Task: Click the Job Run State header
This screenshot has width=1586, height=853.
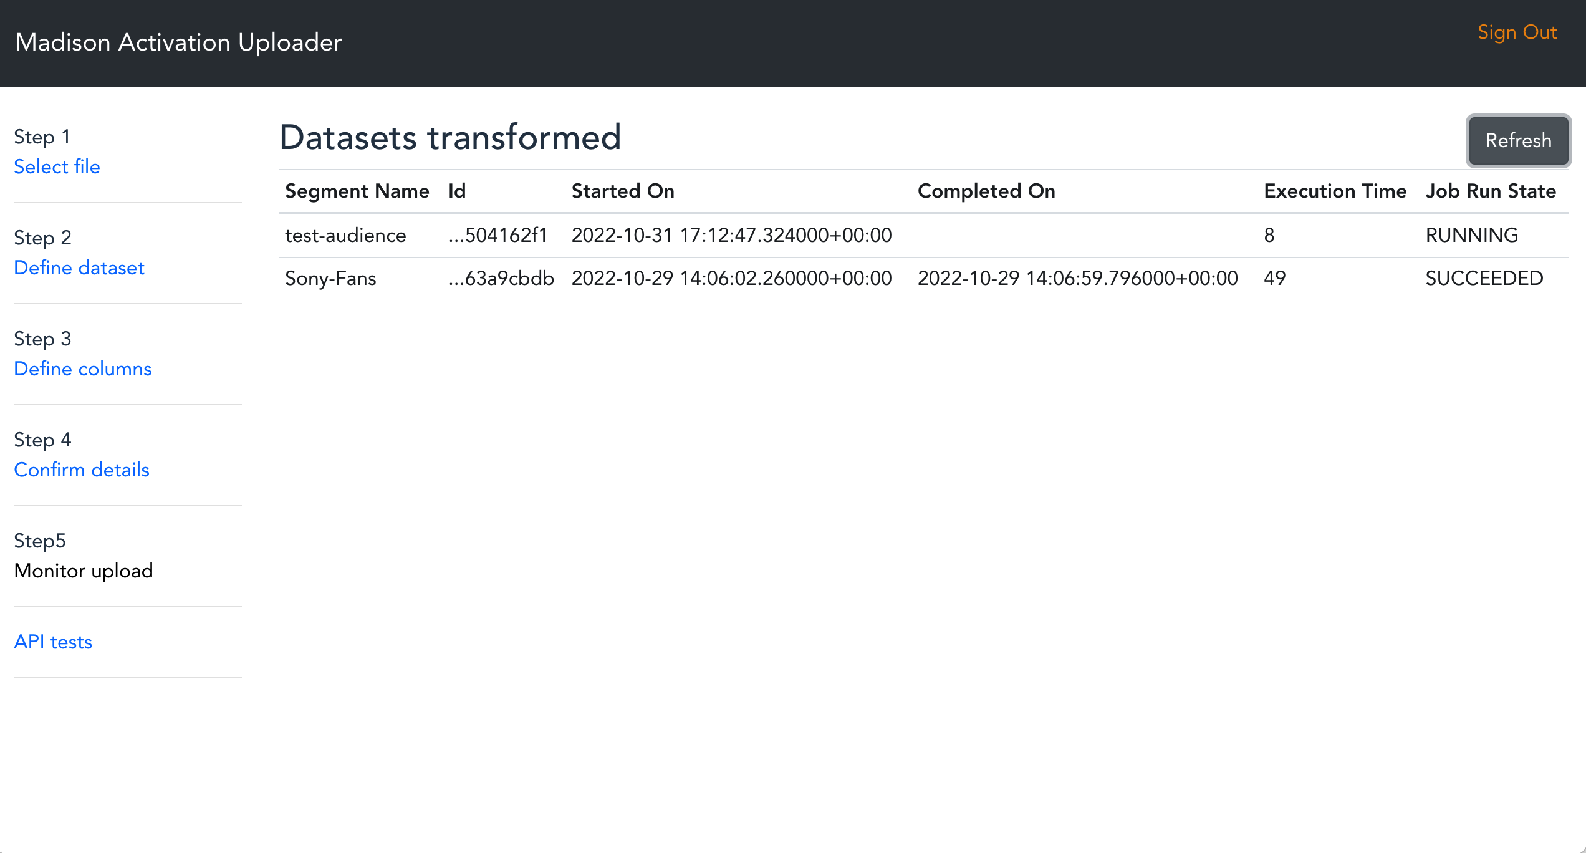Action: click(x=1491, y=191)
